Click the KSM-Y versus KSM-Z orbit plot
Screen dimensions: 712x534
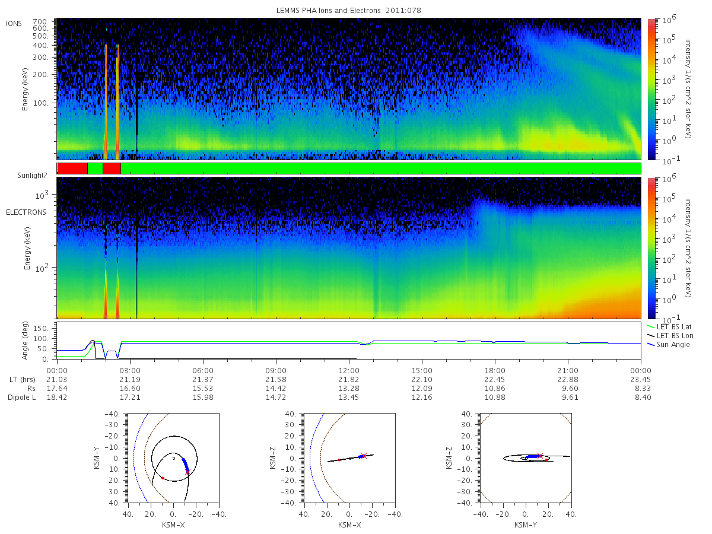(x=525, y=458)
